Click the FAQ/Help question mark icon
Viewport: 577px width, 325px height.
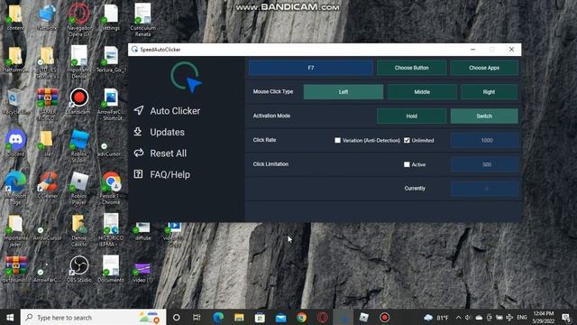[138, 174]
